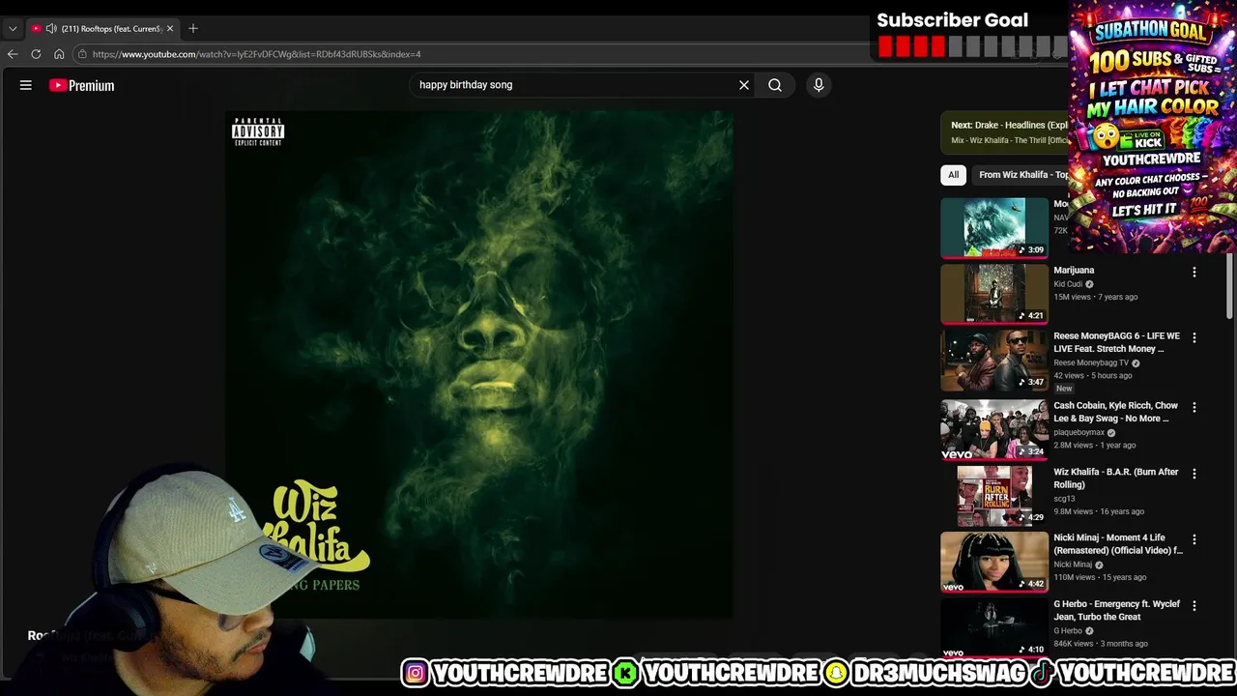Viewport: 1237px width, 696px height.
Task: Open the Marijuana video thumbnail
Action: point(994,294)
